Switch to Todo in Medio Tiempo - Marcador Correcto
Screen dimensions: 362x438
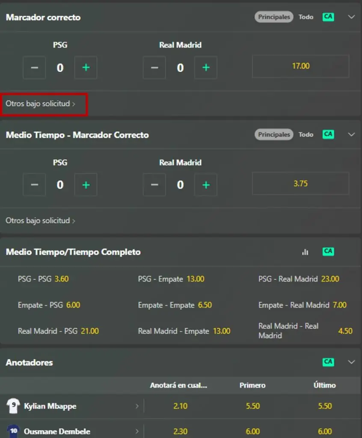coord(306,135)
